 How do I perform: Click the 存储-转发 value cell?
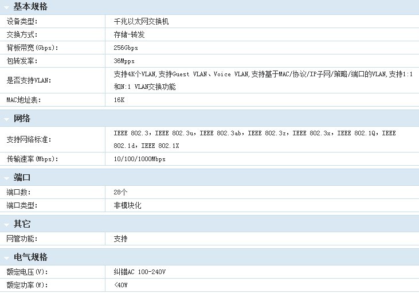(x=128, y=34)
